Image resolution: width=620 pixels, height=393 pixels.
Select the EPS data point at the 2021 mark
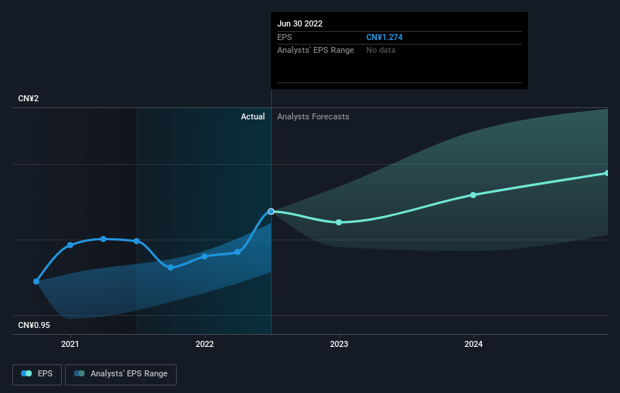coord(70,245)
